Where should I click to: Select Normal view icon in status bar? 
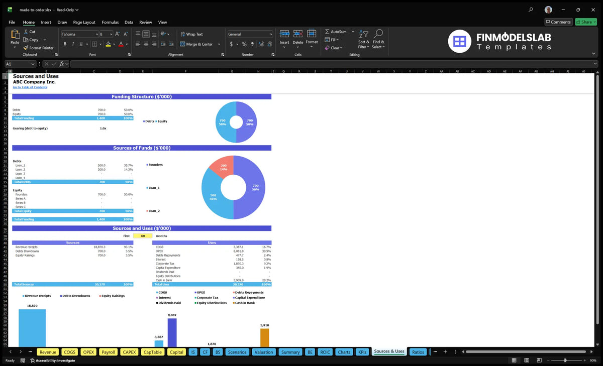[514, 360]
